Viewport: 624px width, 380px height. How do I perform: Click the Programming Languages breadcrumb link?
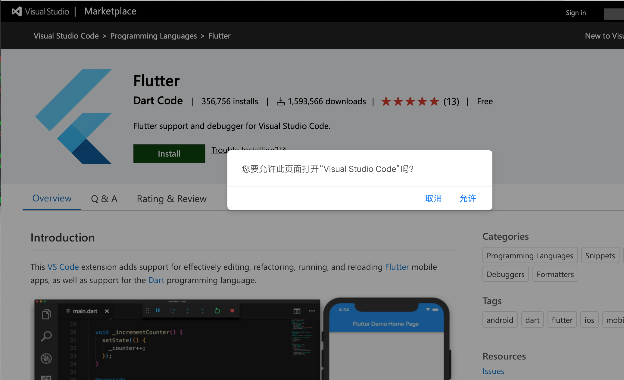coord(153,36)
